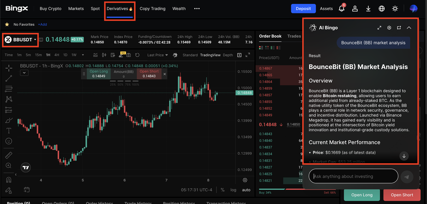Toggle the light/dark theme sun icon
The width and height of the screenshot is (427, 204).
395,9
